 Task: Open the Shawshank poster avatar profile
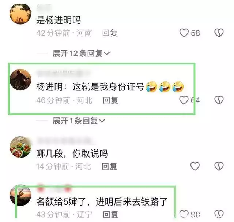(x=20, y=80)
